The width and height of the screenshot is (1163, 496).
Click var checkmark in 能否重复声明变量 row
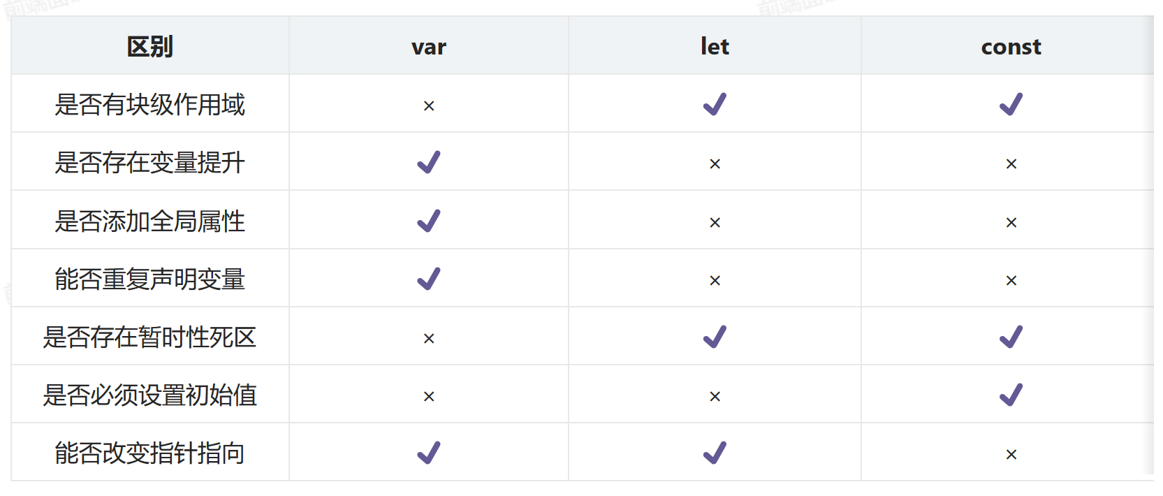pos(429,279)
